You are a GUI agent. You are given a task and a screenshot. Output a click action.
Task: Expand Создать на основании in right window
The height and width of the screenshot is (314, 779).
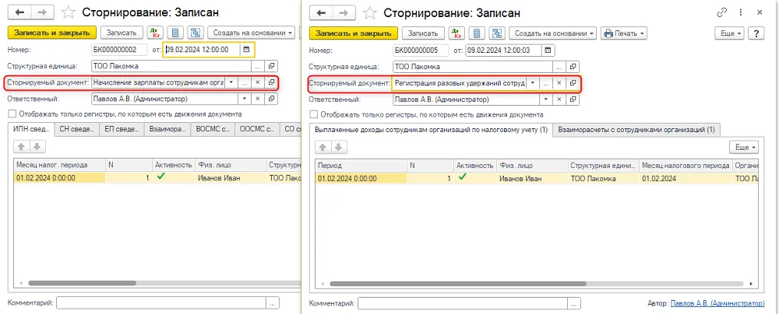[x=553, y=33]
